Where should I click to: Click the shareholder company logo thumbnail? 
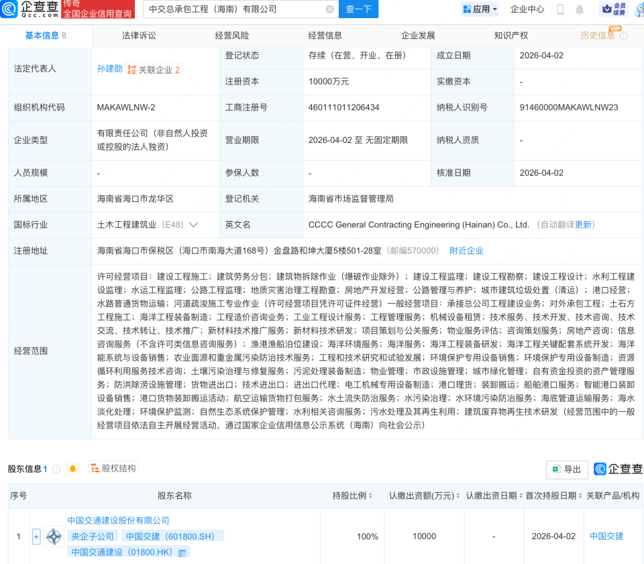point(53,536)
